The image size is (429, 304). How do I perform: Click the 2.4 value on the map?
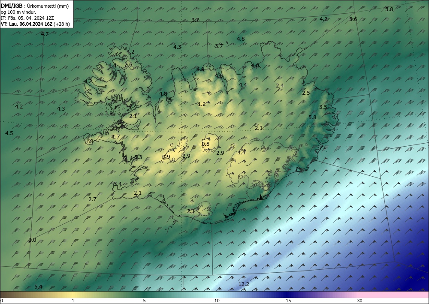280,86
